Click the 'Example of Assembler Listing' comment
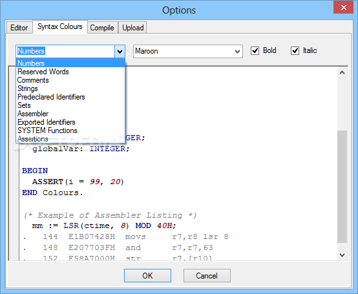 110,215
